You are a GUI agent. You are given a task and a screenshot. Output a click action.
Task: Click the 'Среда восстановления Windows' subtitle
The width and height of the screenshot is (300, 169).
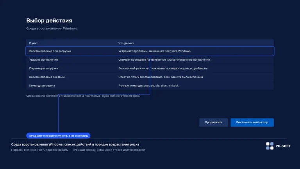pos(52,28)
